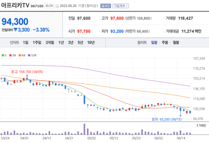
Task: Switch to the 1년 chart period
Action: click(61, 43)
